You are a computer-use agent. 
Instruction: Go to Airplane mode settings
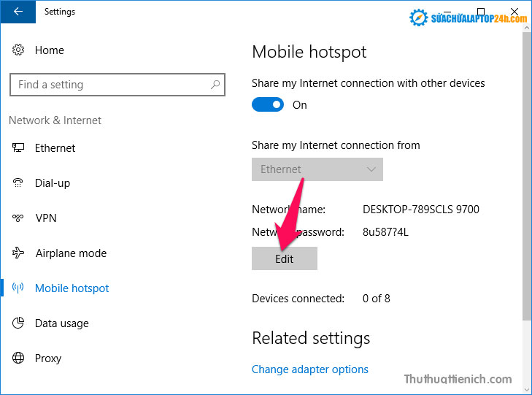(71, 253)
